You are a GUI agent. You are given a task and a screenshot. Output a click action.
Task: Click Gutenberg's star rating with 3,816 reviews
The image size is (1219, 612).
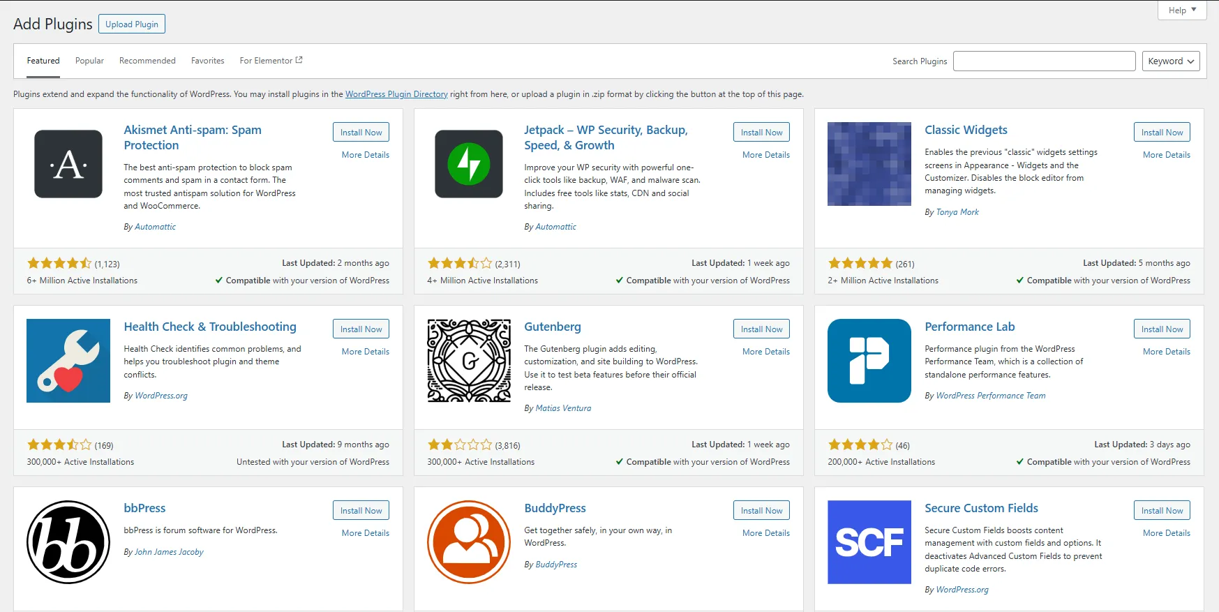[x=460, y=445]
